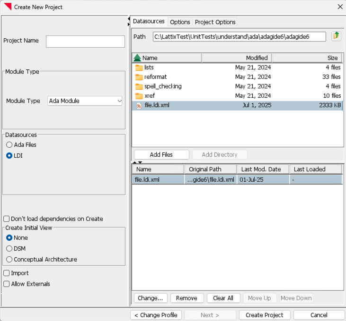Sort file browser by Name column header
The height and width of the screenshot is (321, 346).
pos(167,58)
